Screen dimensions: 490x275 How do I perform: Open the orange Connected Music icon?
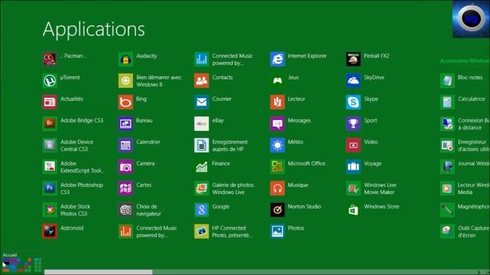click(126, 231)
